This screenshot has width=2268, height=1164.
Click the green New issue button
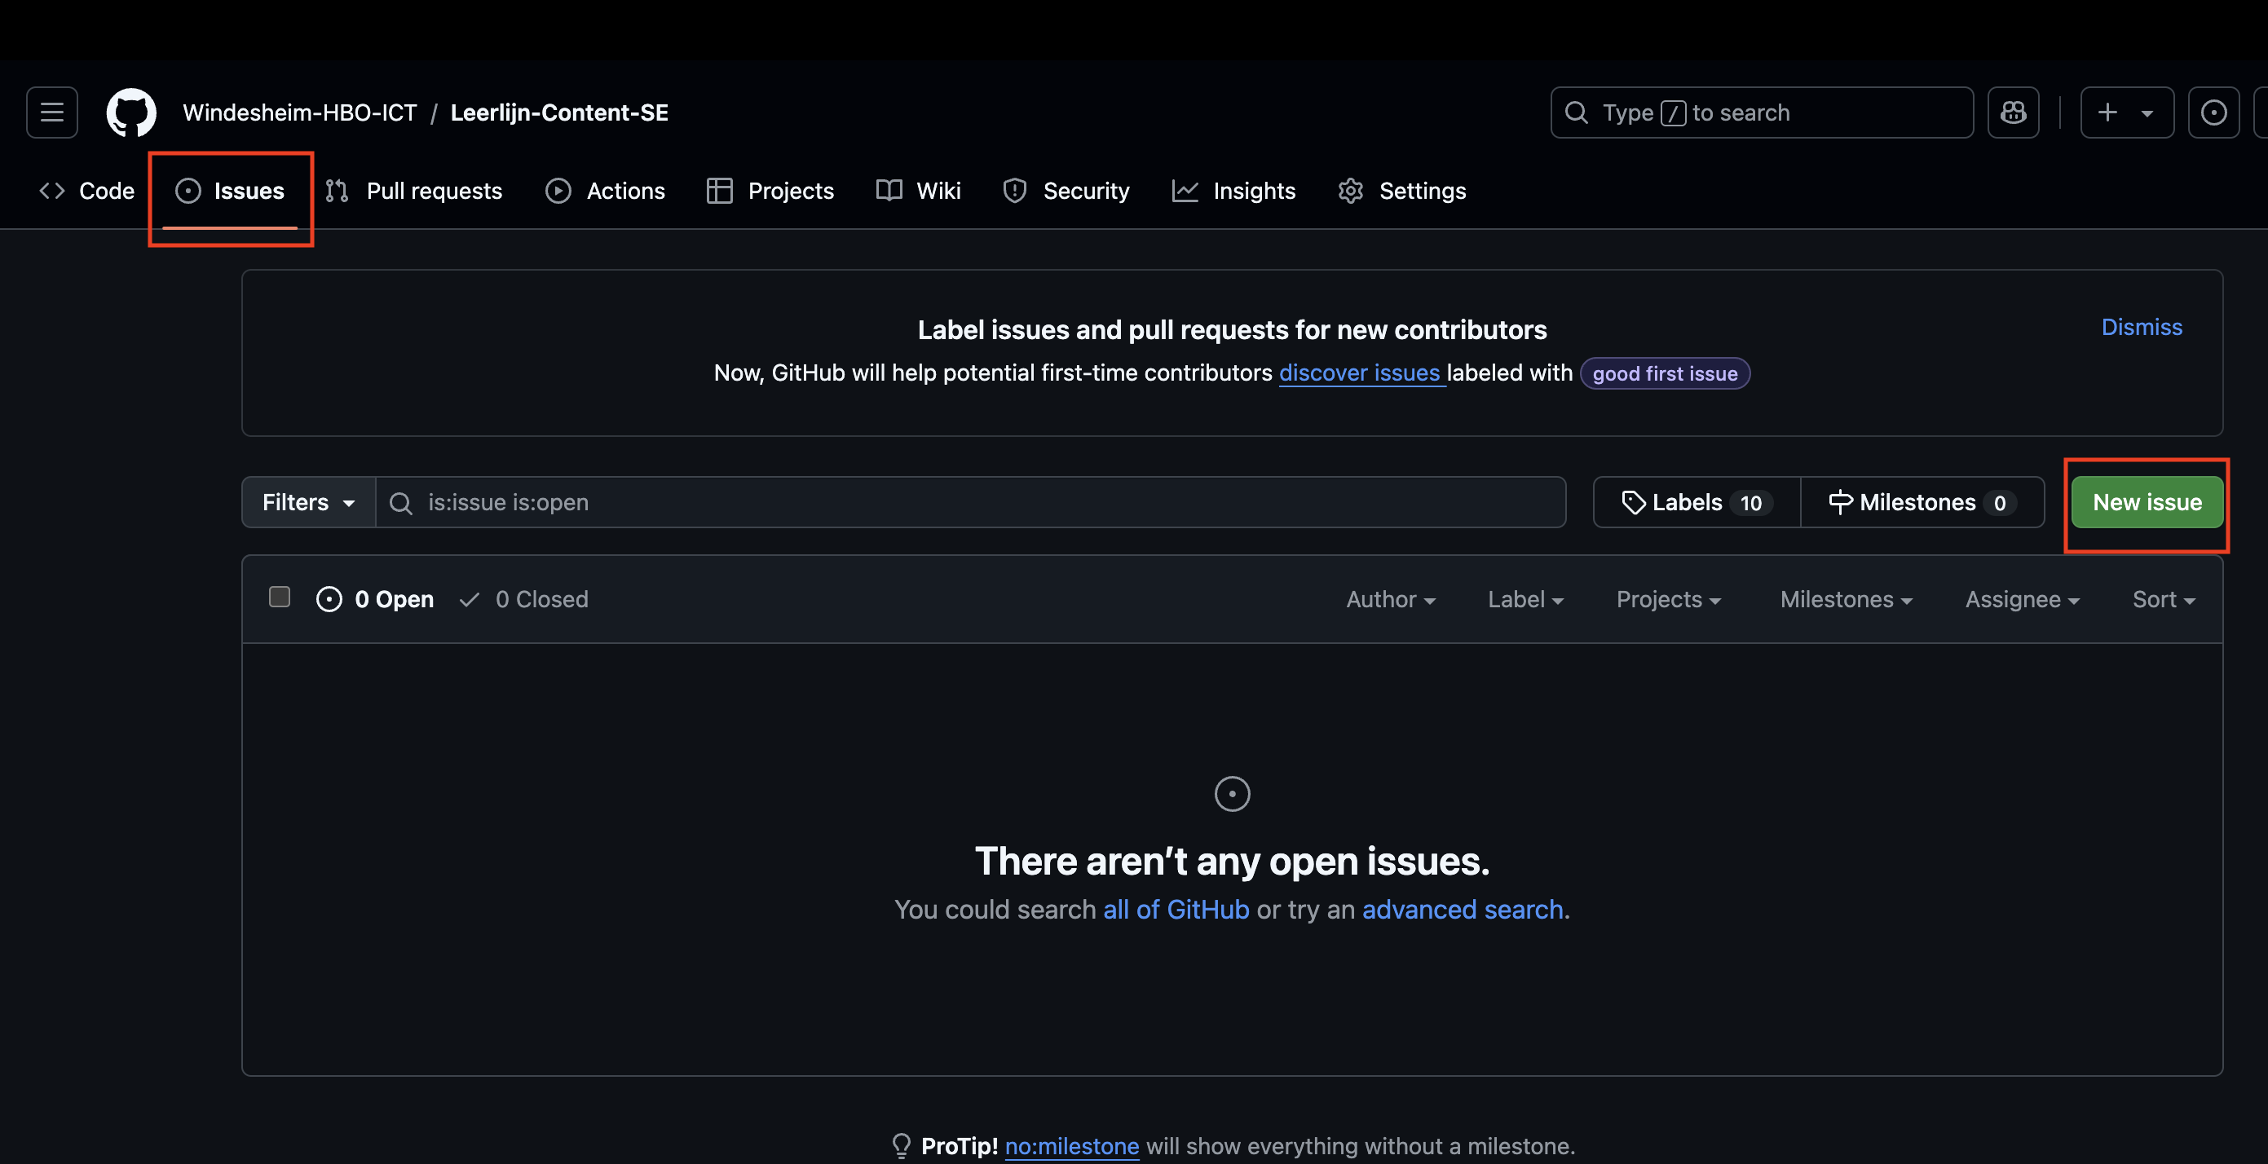tap(2147, 503)
